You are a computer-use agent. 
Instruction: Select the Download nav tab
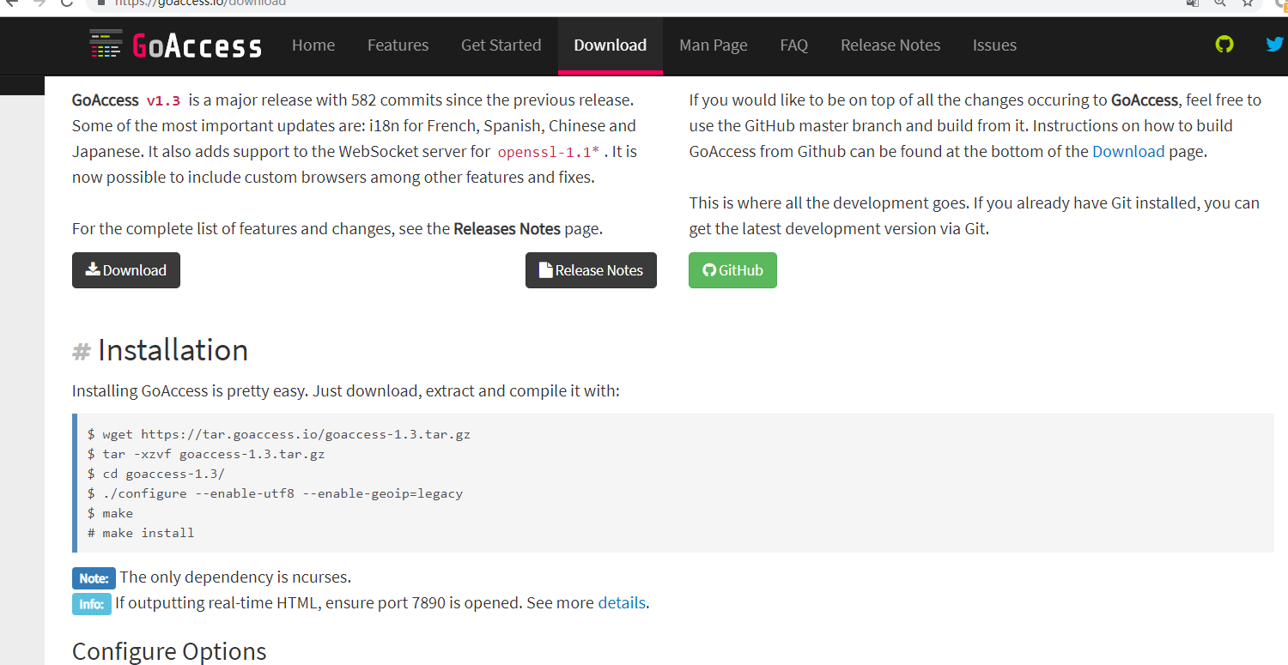coord(610,45)
